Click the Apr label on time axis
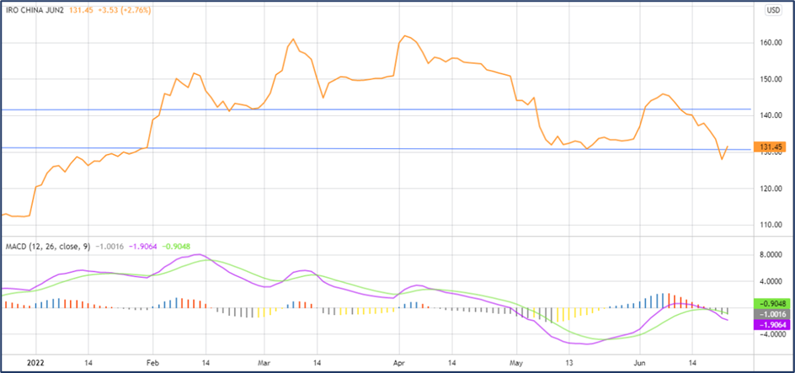 (400, 363)
